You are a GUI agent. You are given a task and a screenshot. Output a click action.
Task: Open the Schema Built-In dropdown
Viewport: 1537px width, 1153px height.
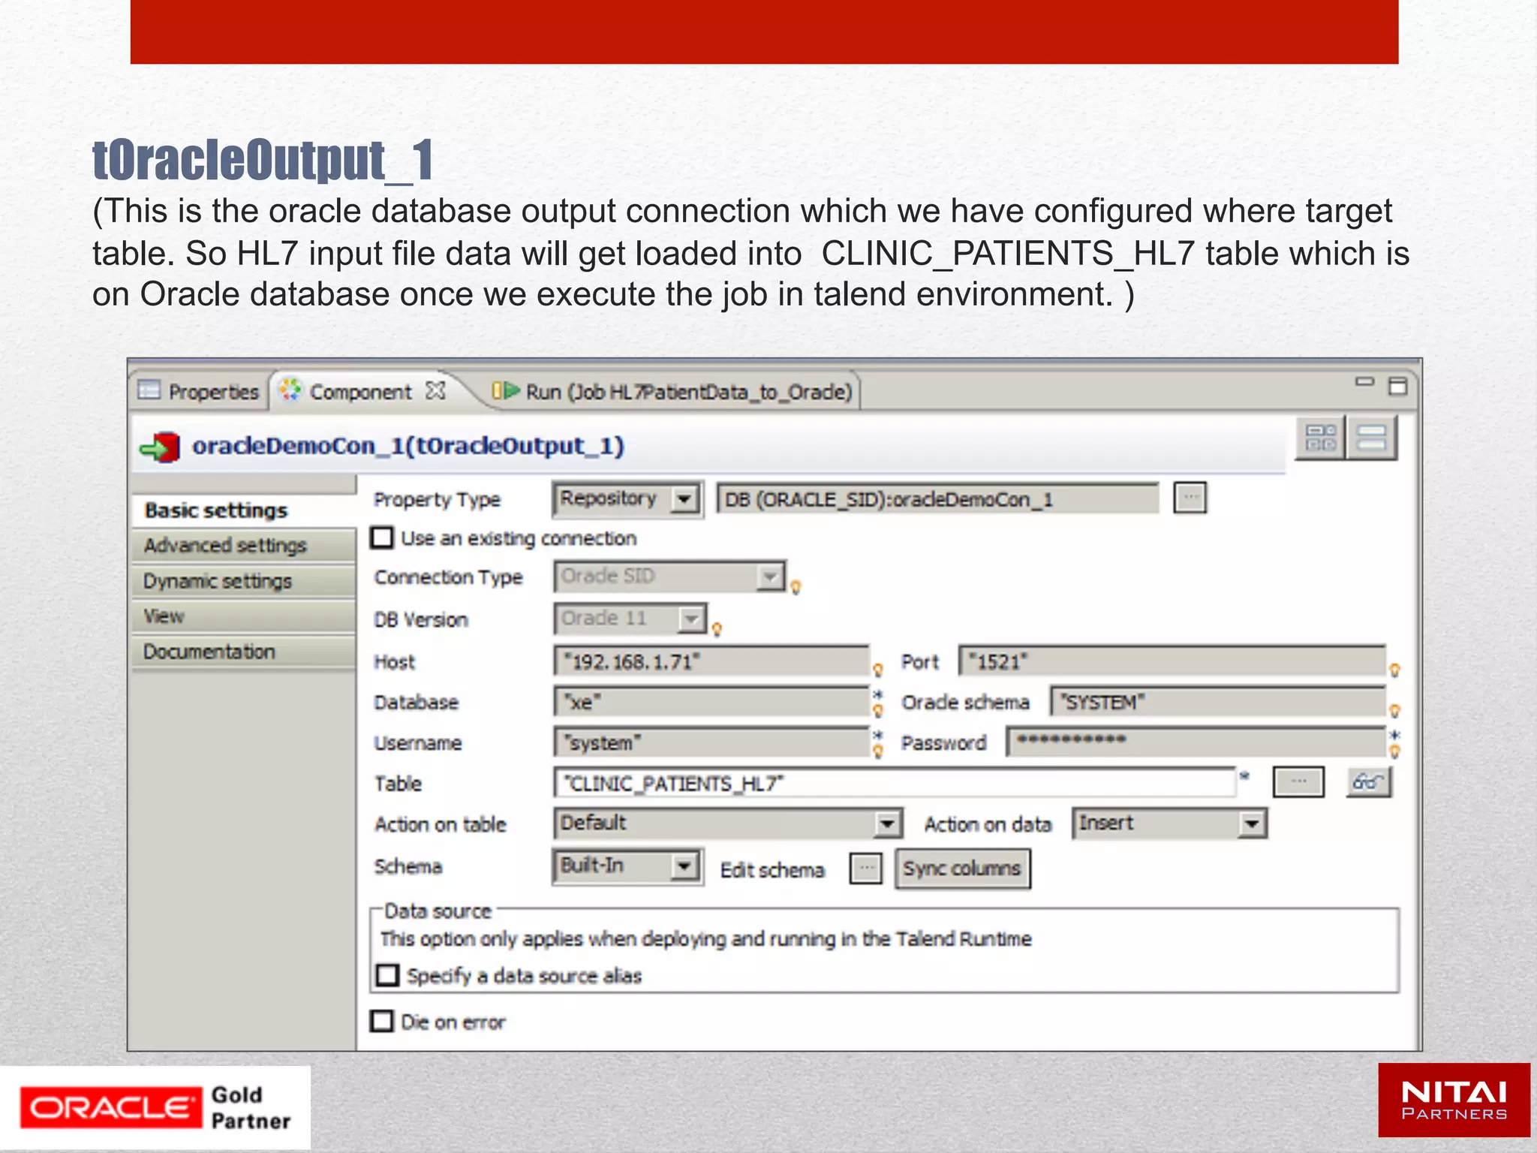click(683, 866)
